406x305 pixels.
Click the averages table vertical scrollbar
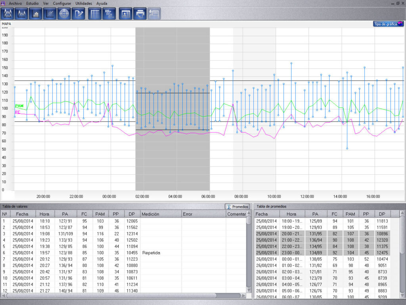click(x=402, y=234)
